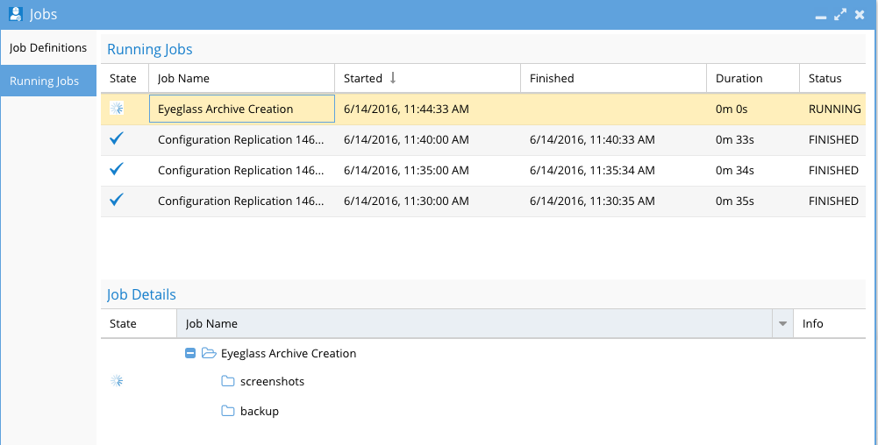Click the 0m 34s duration cell
The image size is (878, 445).
(x=753, y=171)
